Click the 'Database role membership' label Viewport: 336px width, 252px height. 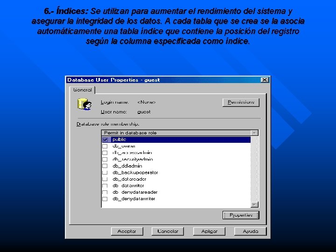pyautogui.click(x=108, y=124)
